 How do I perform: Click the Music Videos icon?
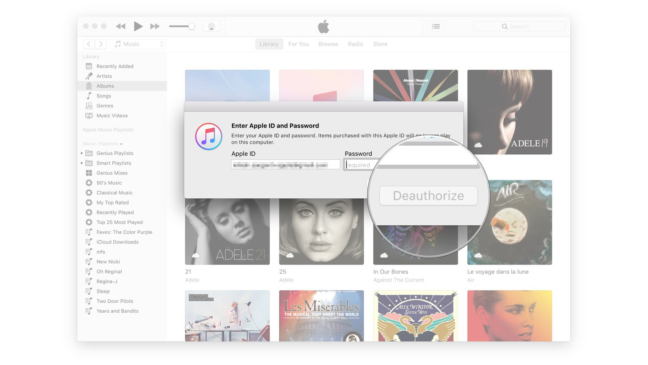pyautogui.click(x=89, y=116)
